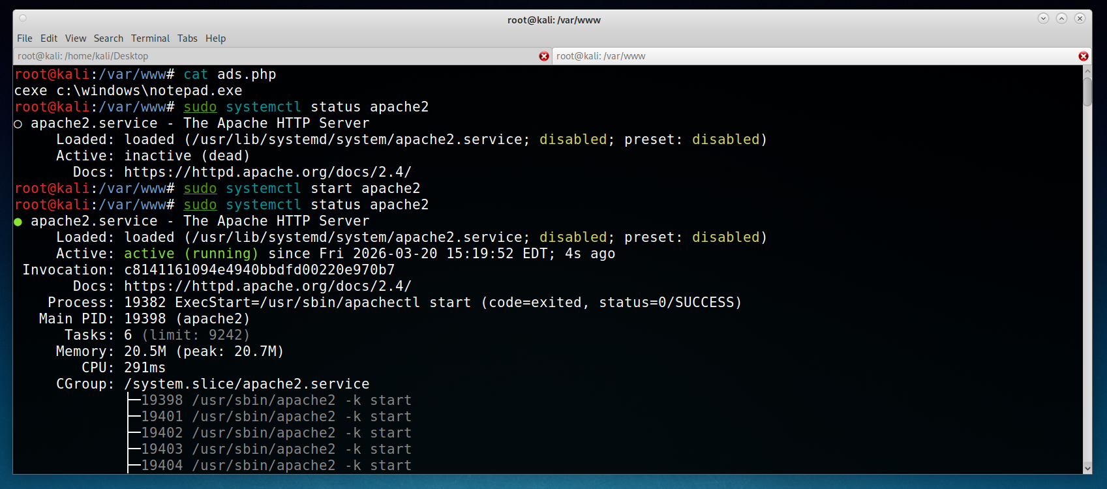The width and height of the screenshot is (1107, 489).
Task: Close the /var/www tab with its red X
Action: pos(1084,57)
